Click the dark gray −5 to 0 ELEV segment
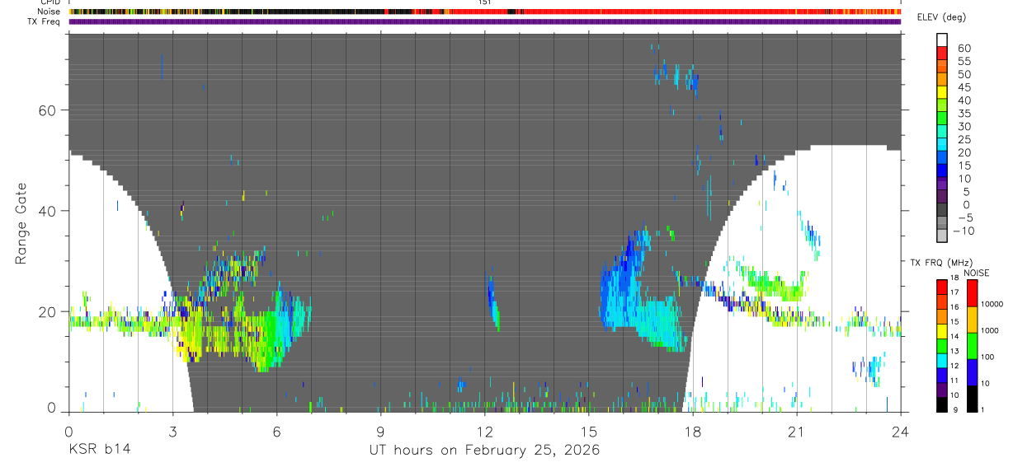Image resolution: width=1013 pixels, height=467 pixels. pos(942,211)
